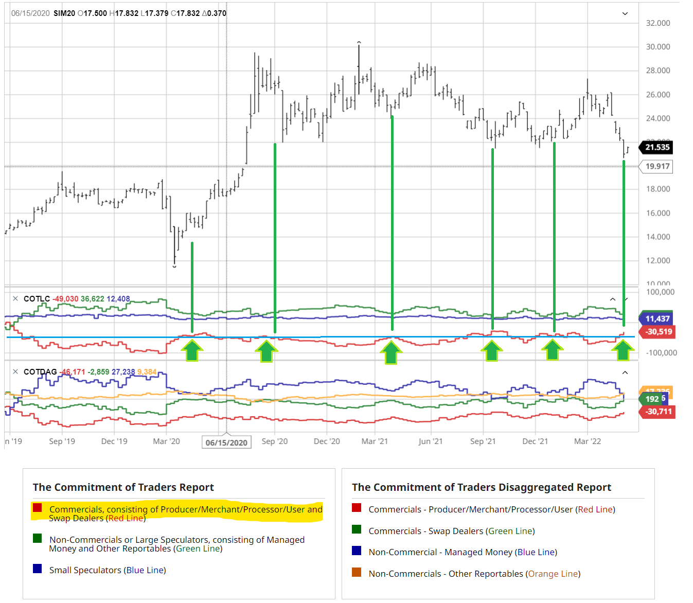Viewport: 693px width, 603px height.
Task: Click the red -30,519 COTLC value badge
Action: pyautogui.click(x=657, y=332)
